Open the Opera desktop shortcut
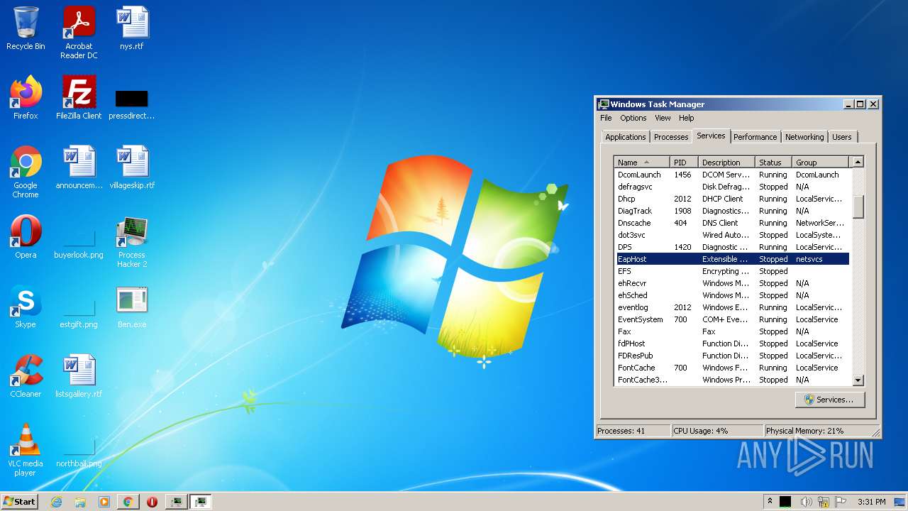The width and height of the screenshot is (908, 511). point(26,236)
